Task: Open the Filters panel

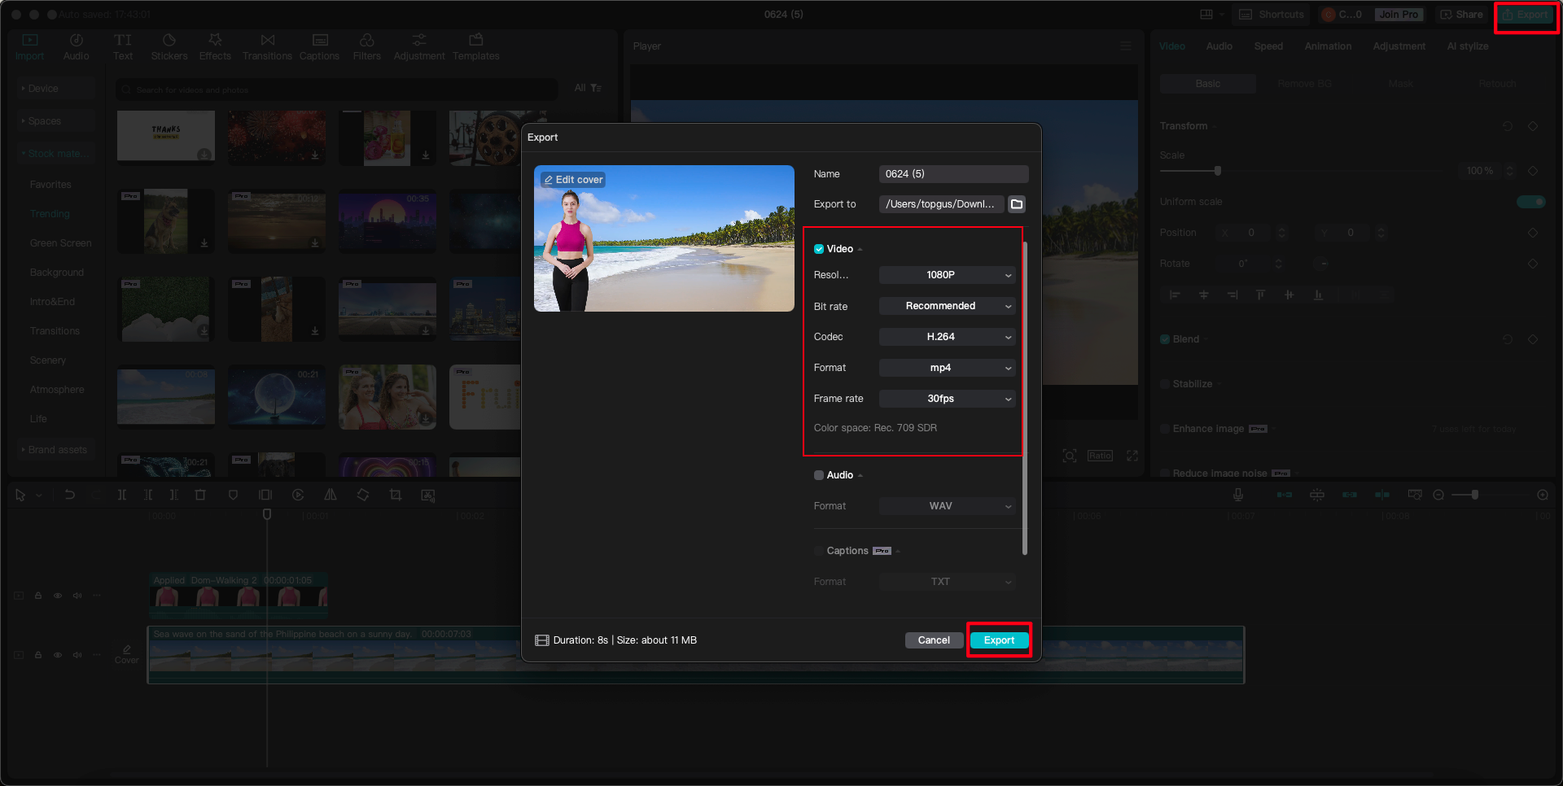Action: click(366, 46)
